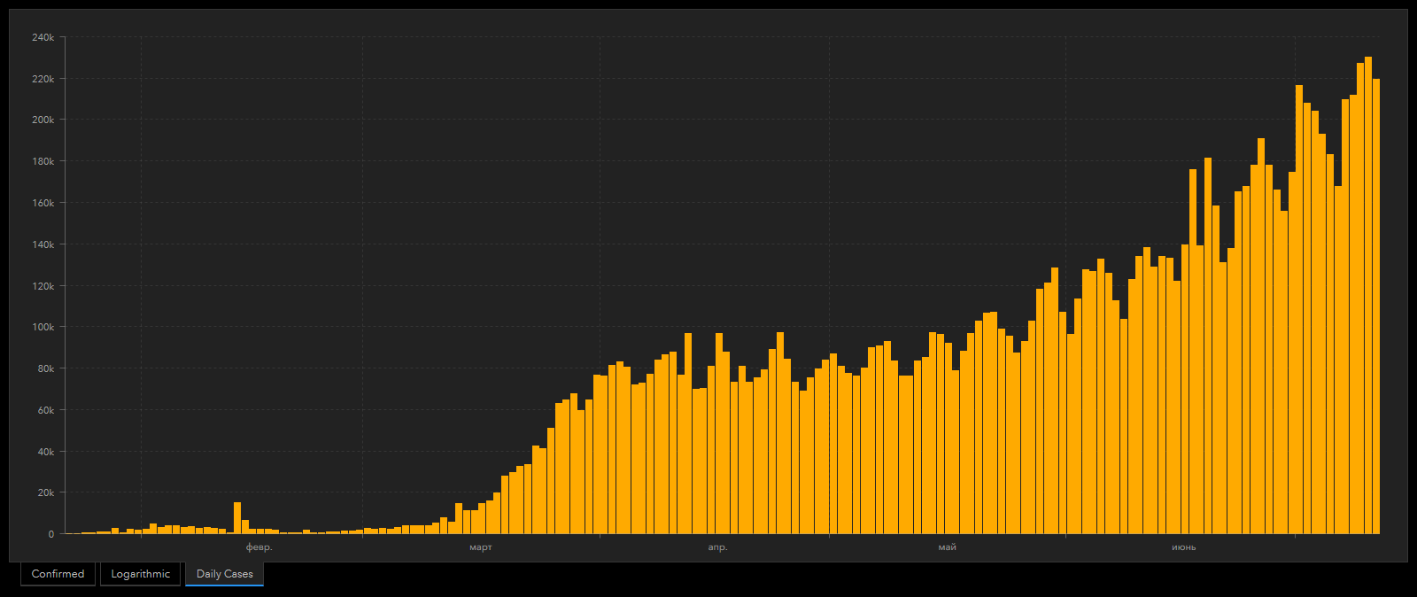Switch to the Confirmed tab

(58, 574)
